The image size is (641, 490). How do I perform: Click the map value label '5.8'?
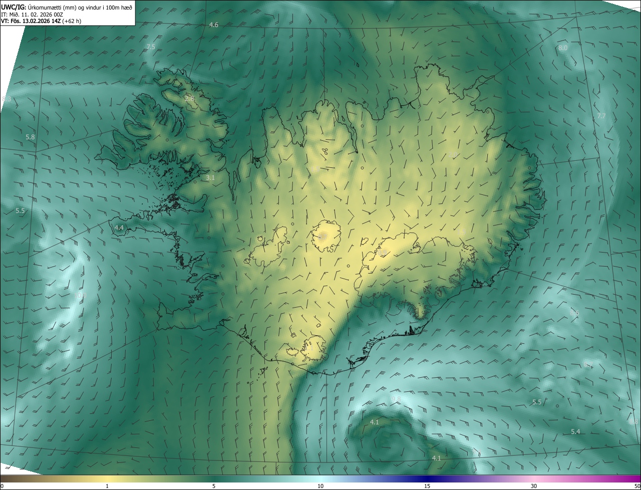point(31,137)
